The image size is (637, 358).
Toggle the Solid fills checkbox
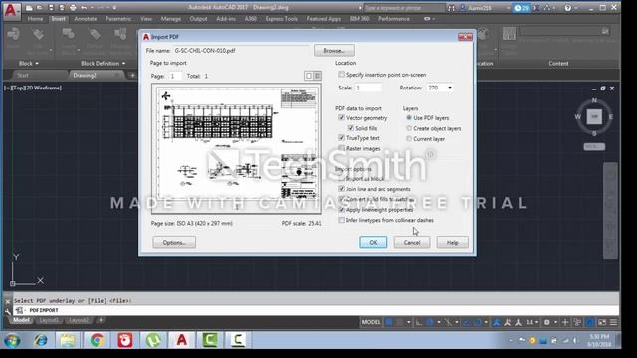(x=351, y=128)
